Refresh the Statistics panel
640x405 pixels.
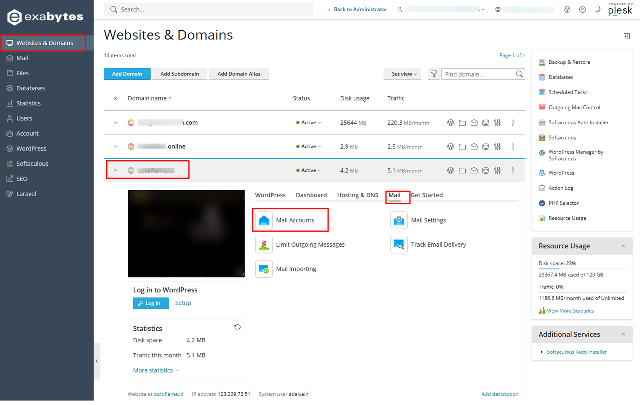tap(238, 327)
